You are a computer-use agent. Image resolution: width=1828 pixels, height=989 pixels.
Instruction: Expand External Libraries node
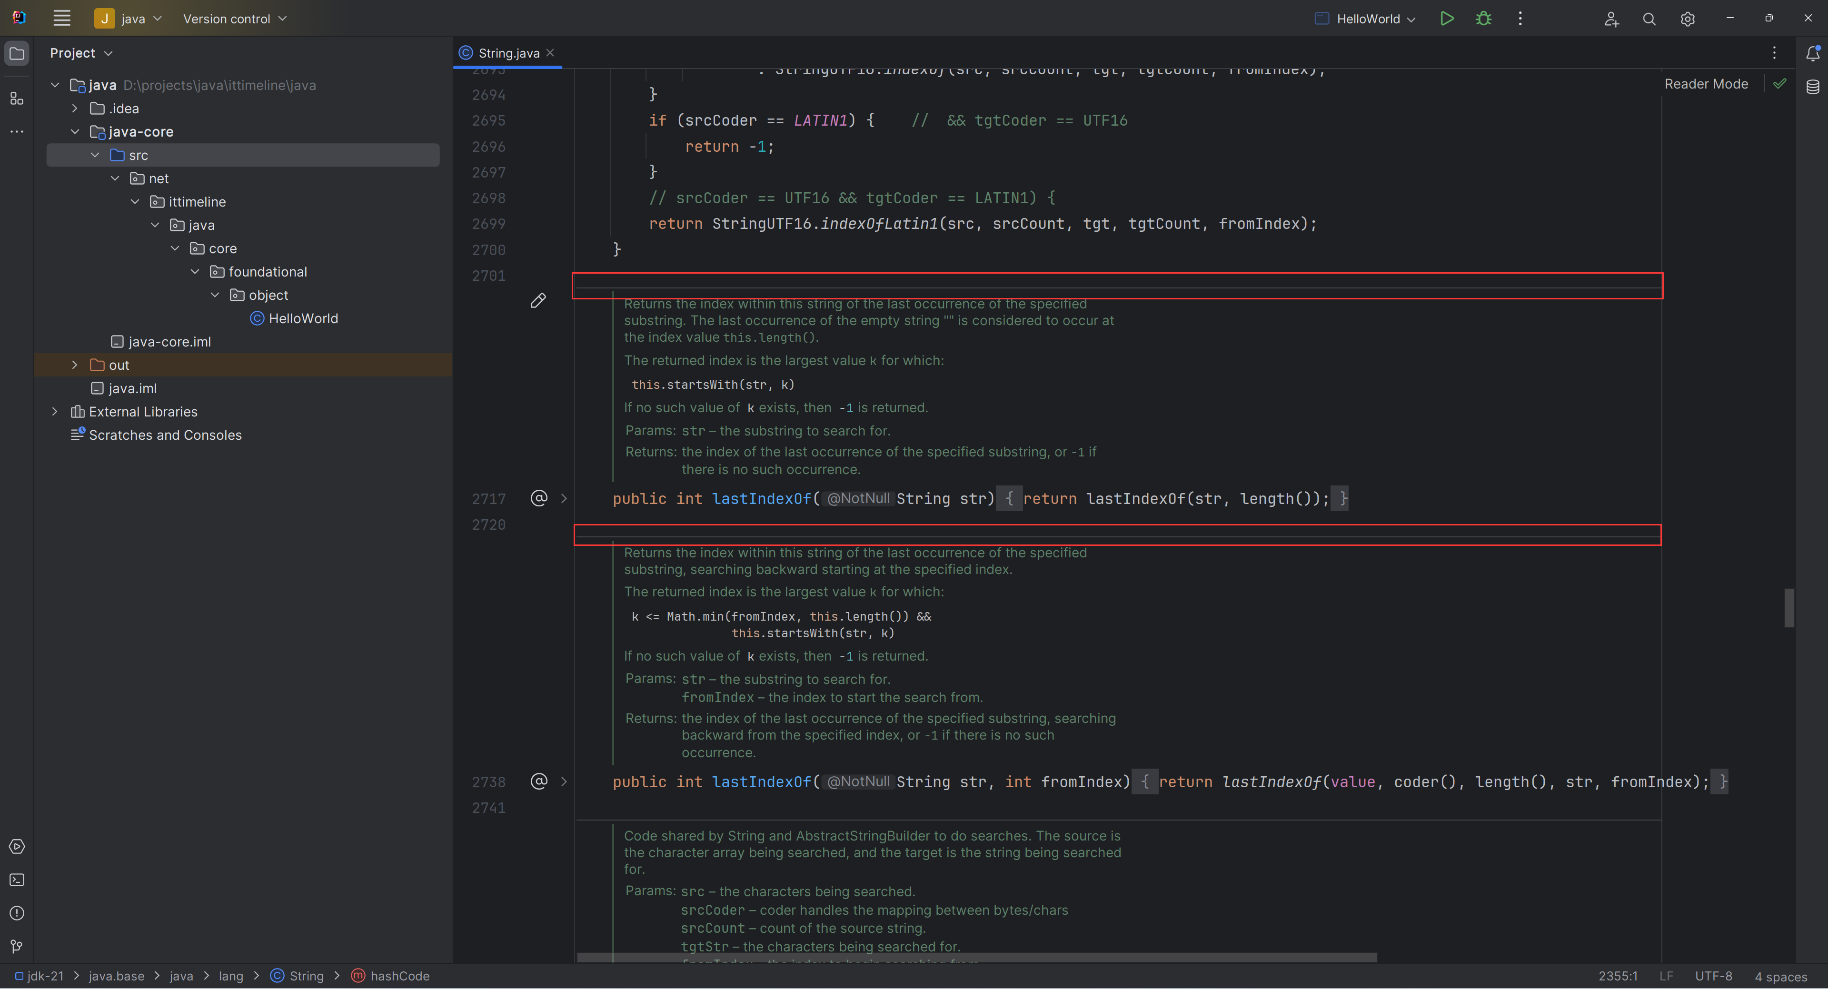click(55, 412)
